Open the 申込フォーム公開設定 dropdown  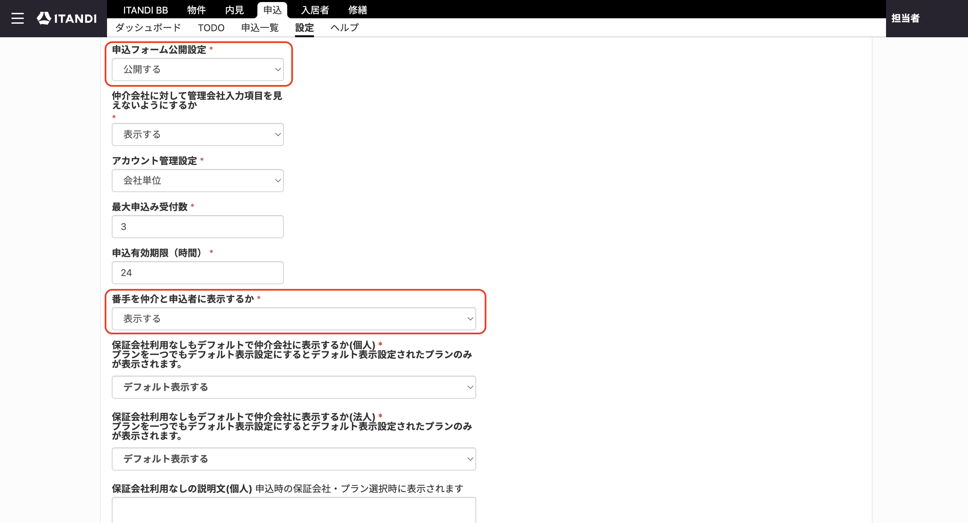198,69
